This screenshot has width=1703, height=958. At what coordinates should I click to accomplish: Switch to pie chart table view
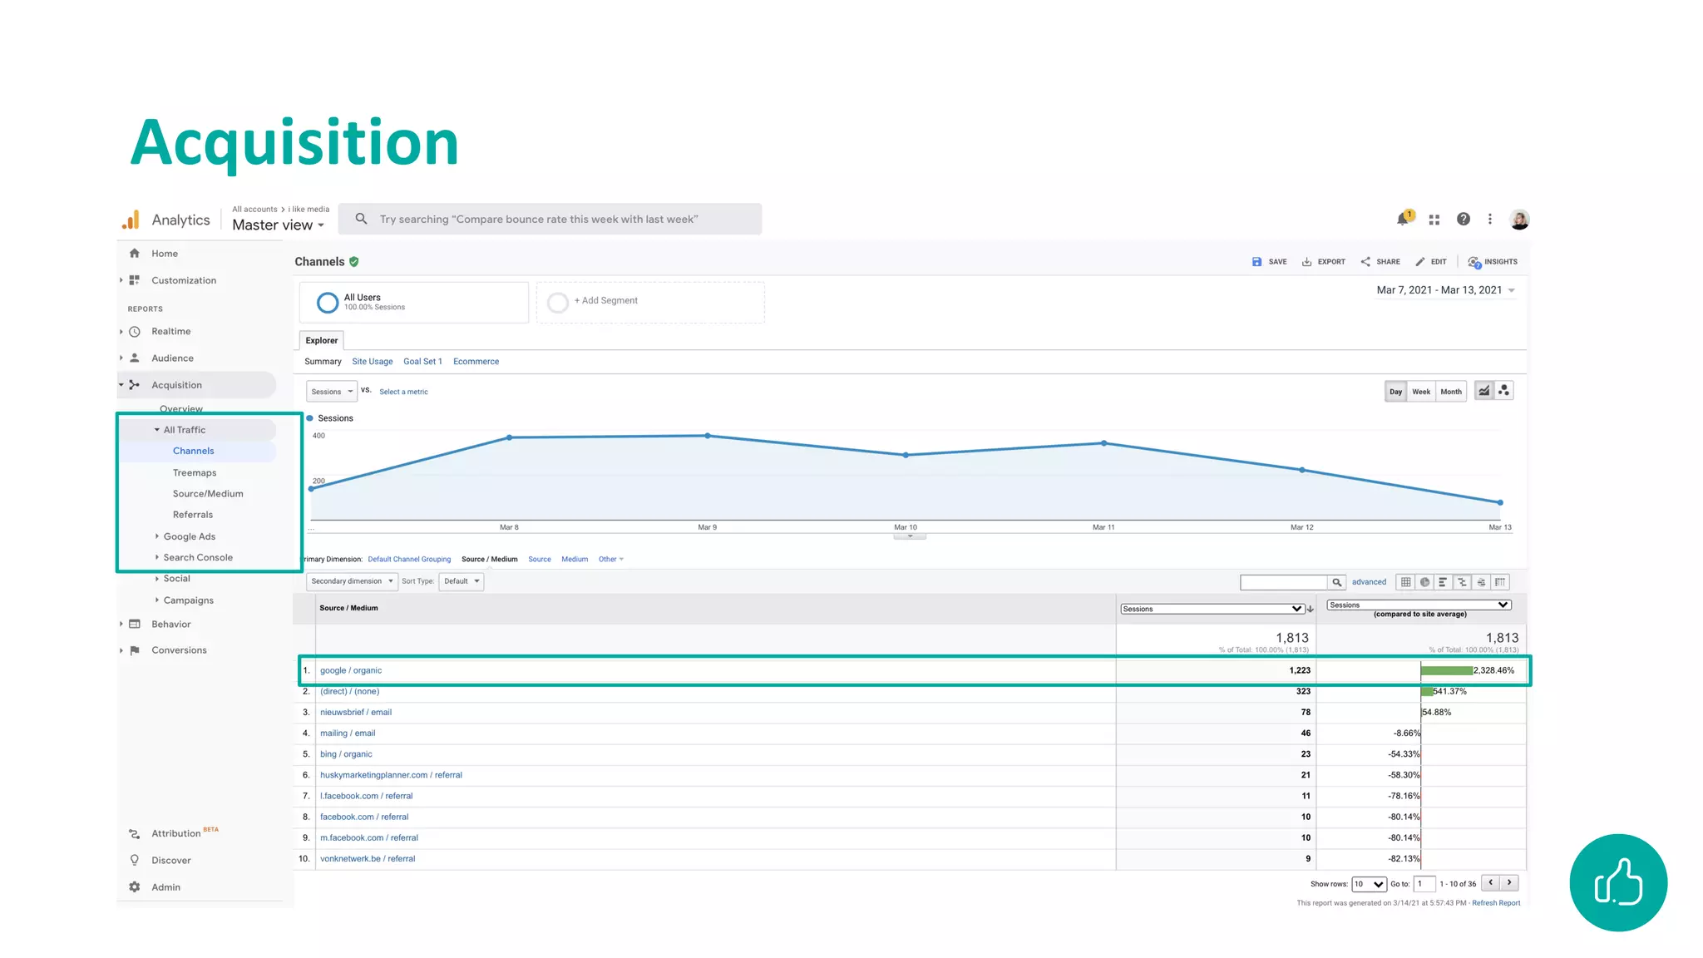point(1424,582)
